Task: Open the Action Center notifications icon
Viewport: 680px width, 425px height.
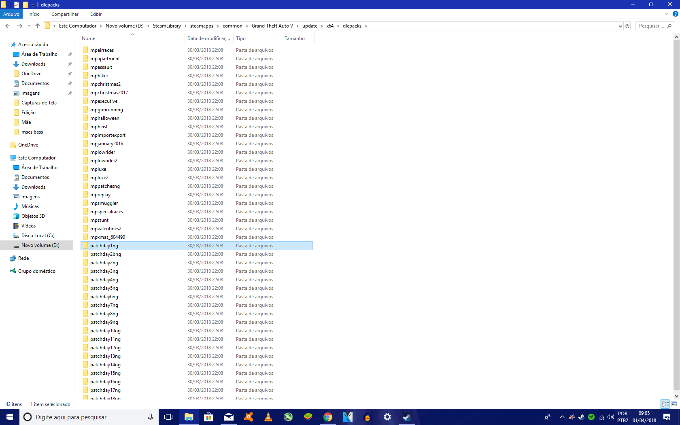Action: 667,417
